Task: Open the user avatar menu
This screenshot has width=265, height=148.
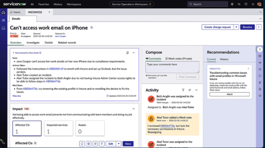Action: click(259, 4)
